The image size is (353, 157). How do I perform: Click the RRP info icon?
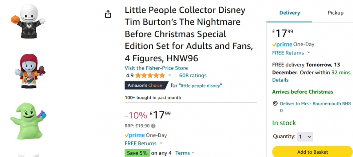(x=153, y=126)
